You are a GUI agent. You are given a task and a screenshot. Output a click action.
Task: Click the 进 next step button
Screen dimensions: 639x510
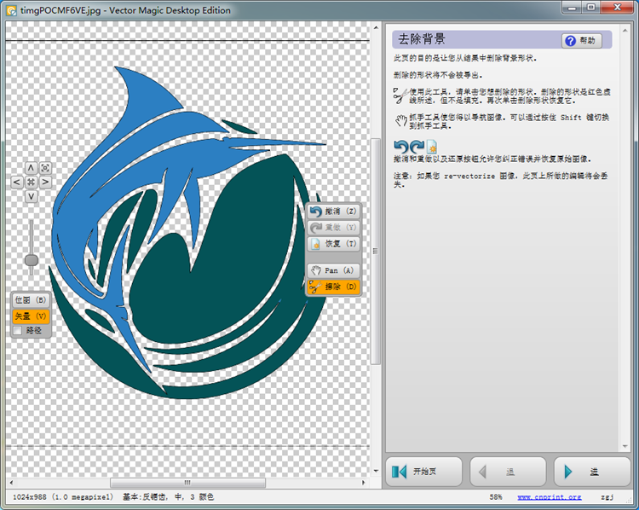click(591, 471)
